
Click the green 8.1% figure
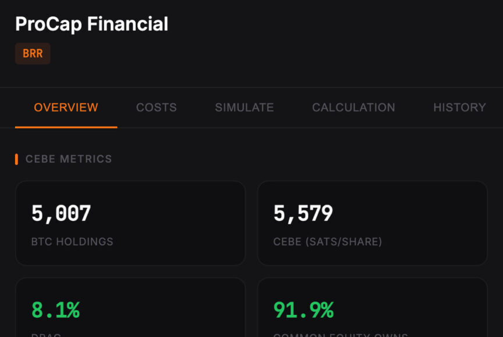pos(55,310)
